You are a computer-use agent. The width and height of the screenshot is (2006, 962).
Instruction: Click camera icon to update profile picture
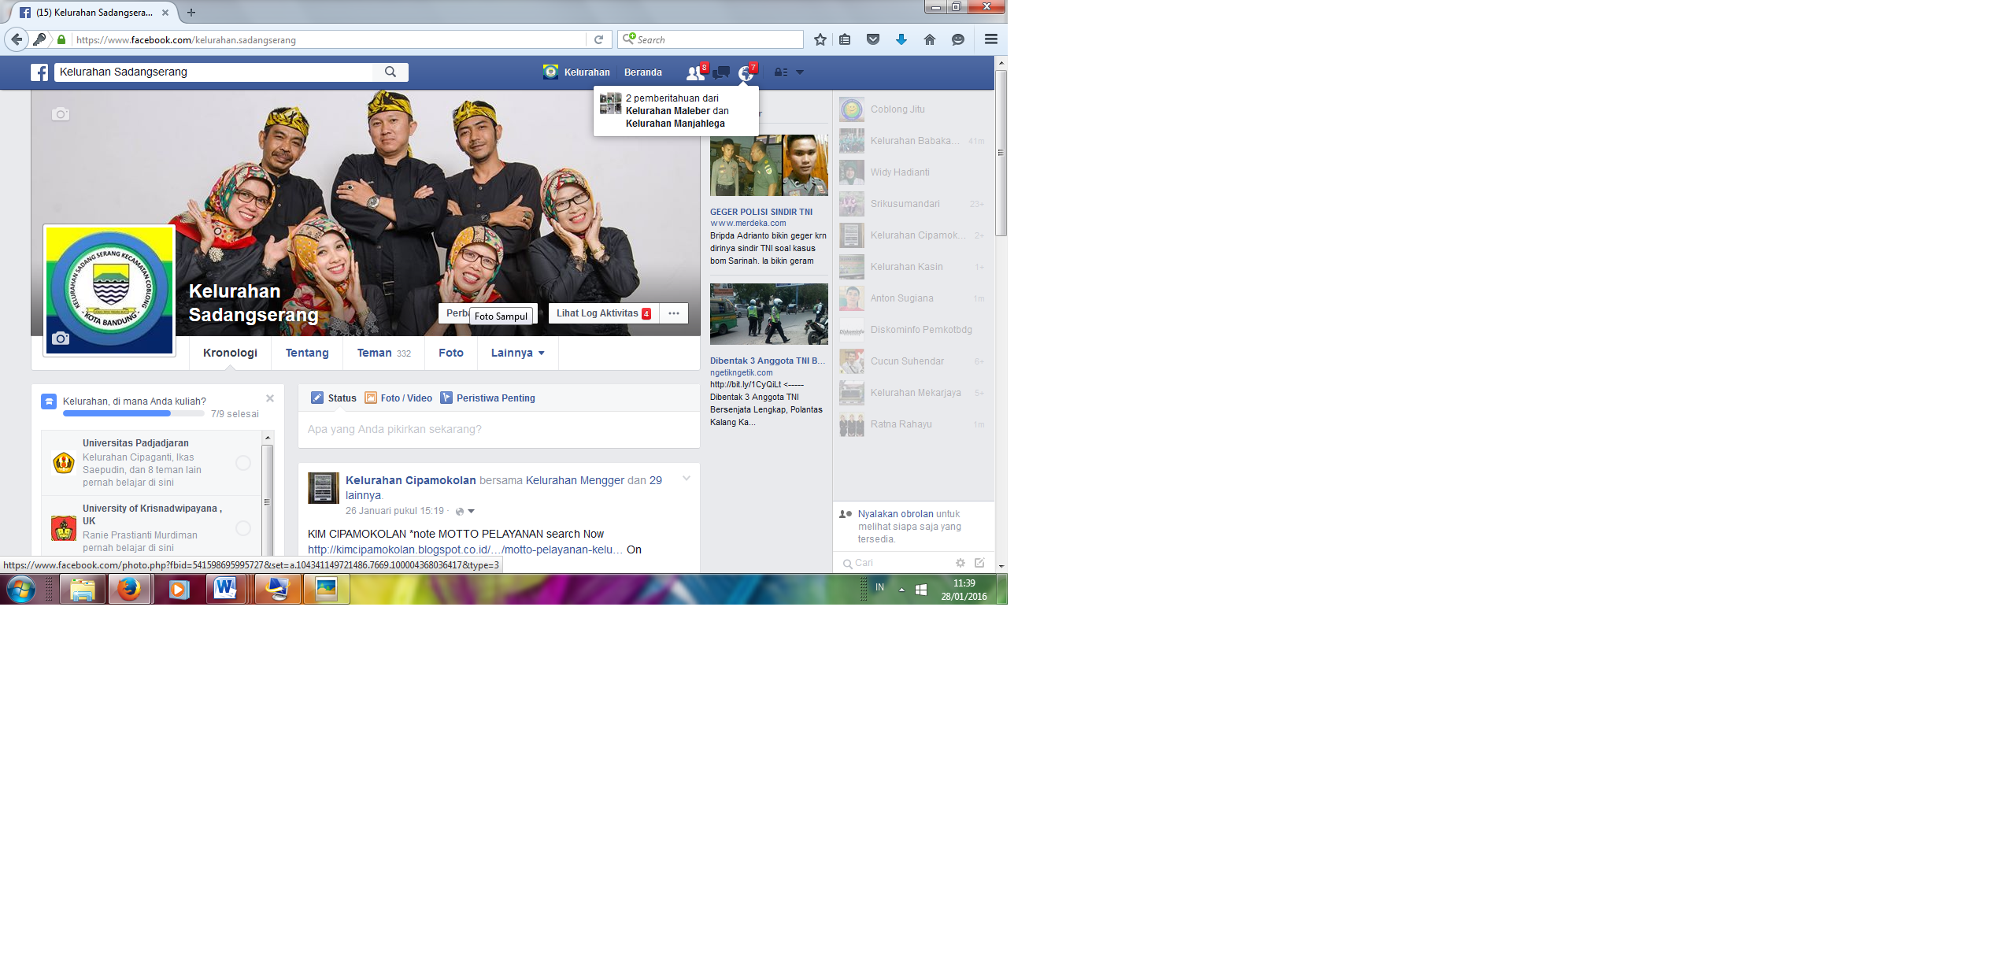click(x=61, y=339)
